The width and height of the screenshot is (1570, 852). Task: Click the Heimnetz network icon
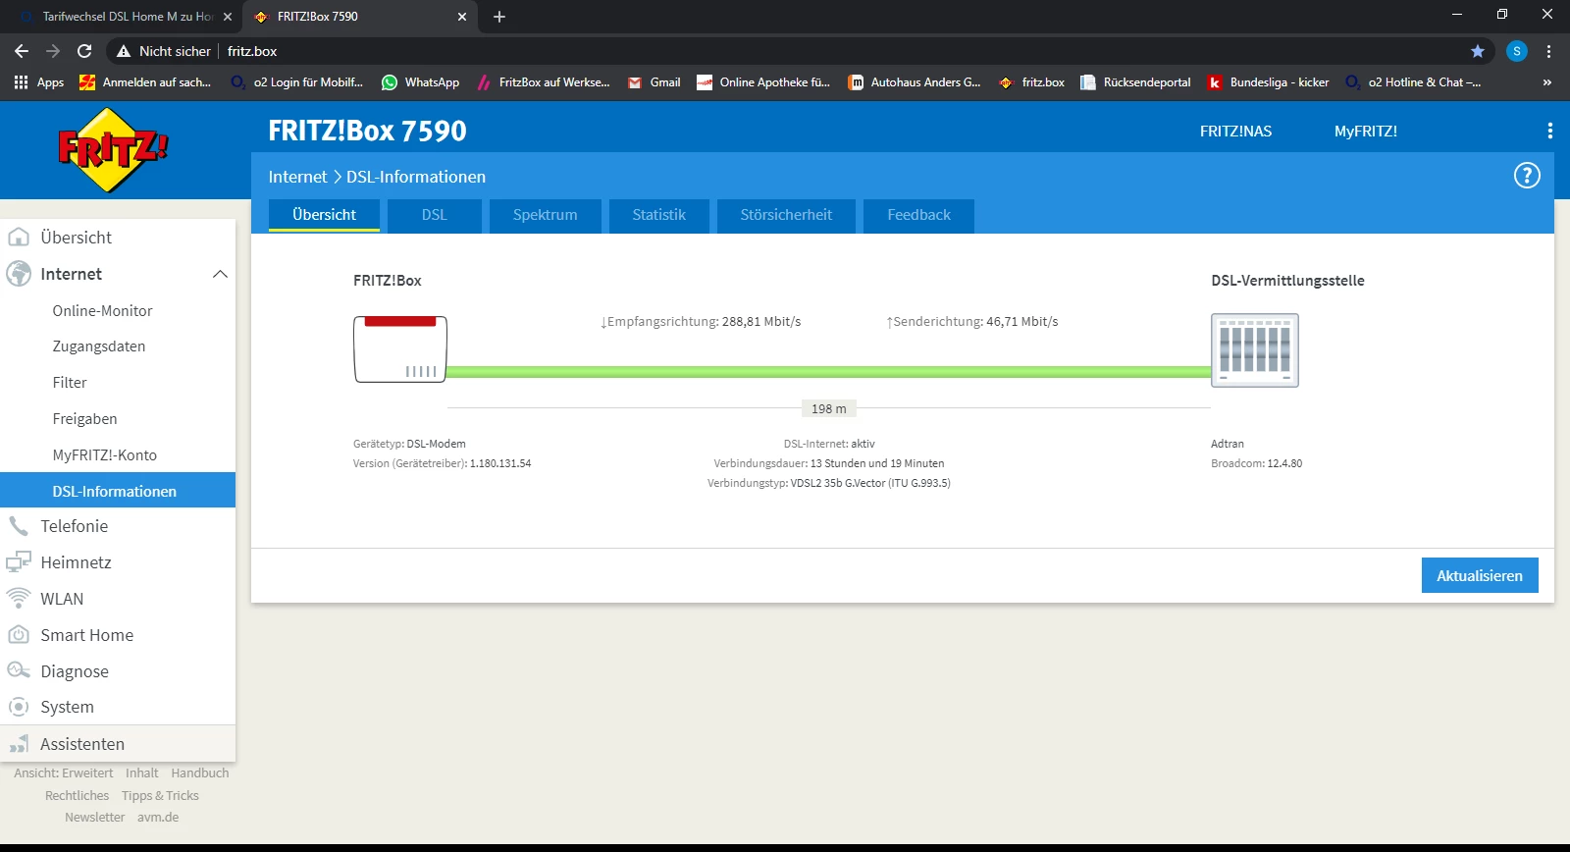click(x=19, y=562)
